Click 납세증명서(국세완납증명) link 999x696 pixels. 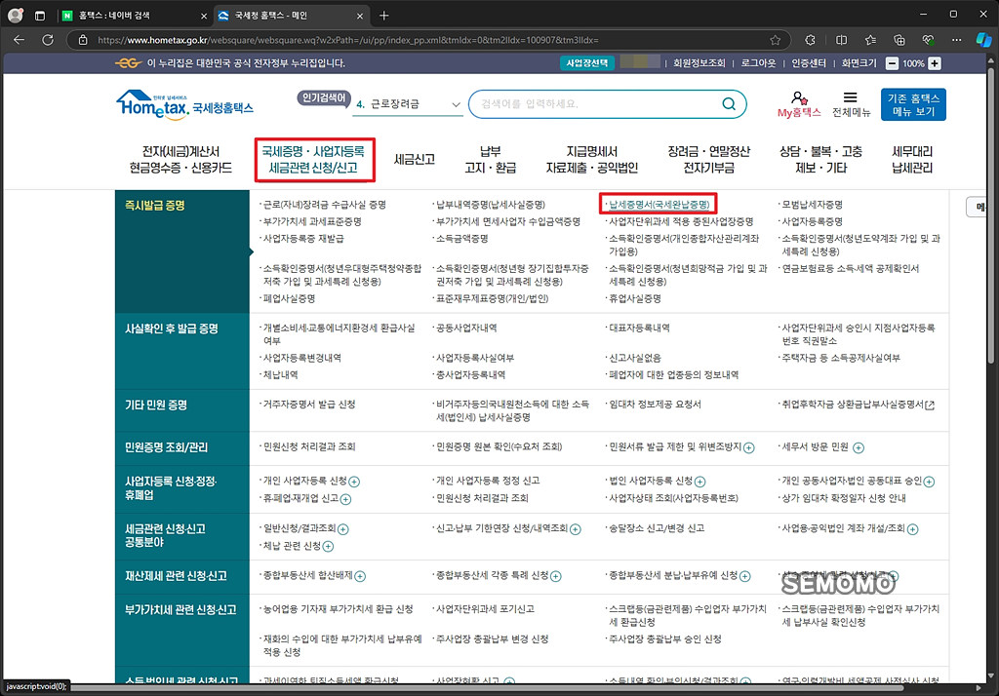tap(659, 205)
